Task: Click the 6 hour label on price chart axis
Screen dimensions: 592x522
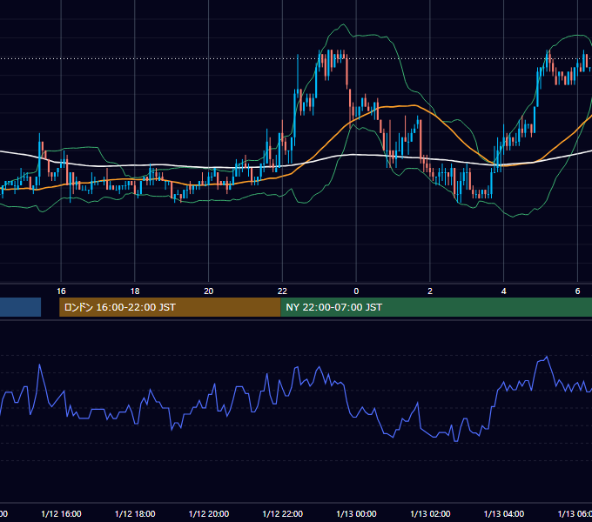Action: pos(577,291)
